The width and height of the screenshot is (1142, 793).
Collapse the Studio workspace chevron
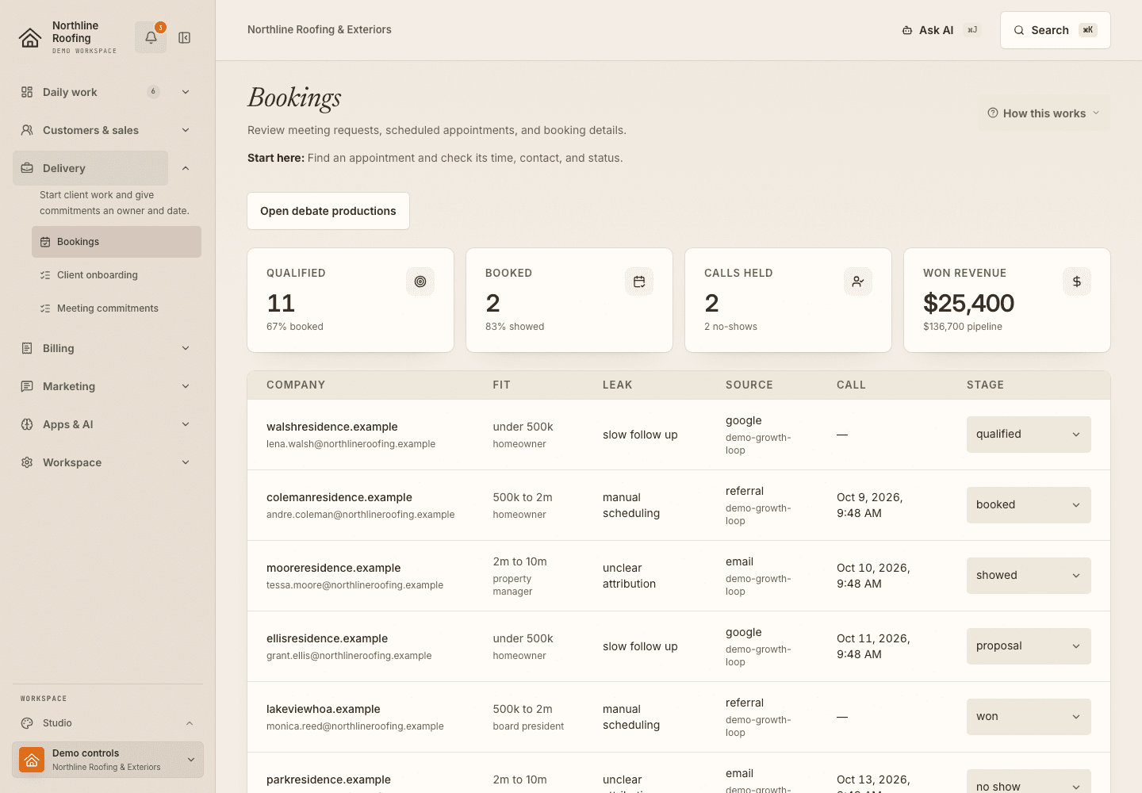(x=190, y=723)
